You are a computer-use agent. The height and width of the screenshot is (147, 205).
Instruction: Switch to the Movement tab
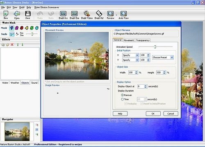point(129,40)
